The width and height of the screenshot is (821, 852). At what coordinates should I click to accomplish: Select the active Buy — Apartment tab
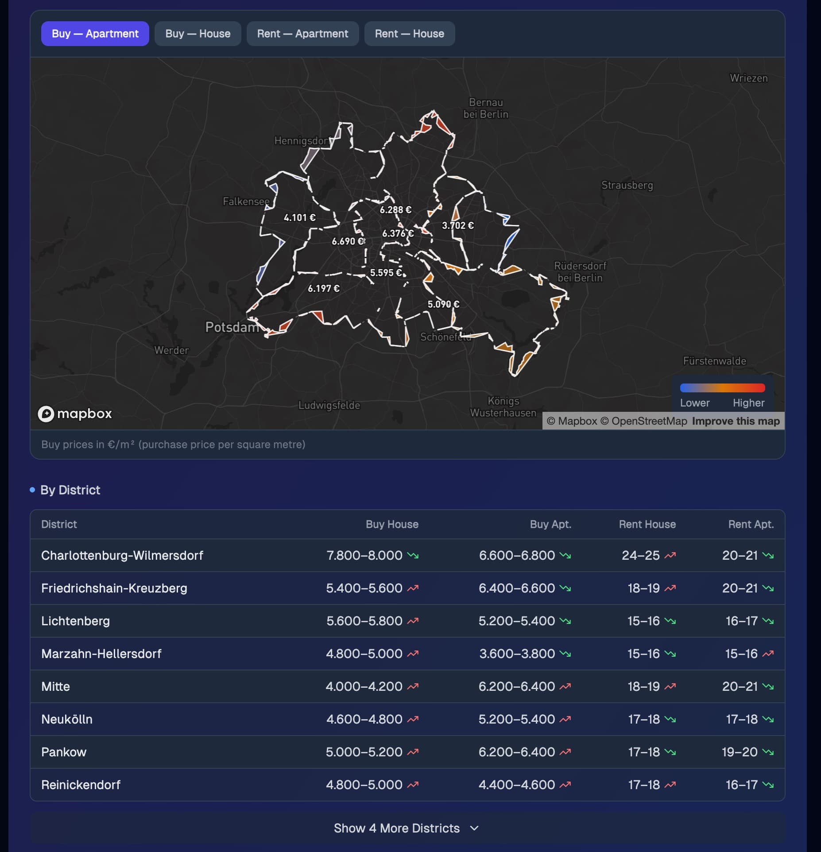pyautogui.click(x=95, y=34)
